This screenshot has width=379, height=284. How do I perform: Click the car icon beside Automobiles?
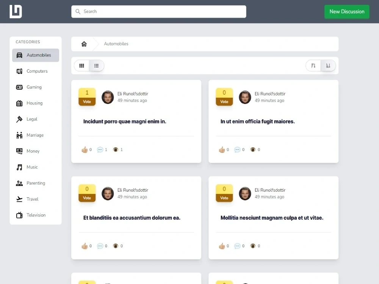[19, 55]
